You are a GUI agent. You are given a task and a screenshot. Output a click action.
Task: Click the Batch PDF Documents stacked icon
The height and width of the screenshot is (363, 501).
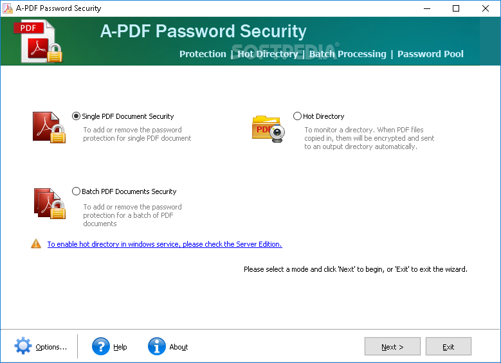click(50, 204)
